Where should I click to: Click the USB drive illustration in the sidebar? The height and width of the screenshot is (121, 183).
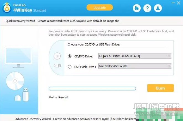point(25,95)
